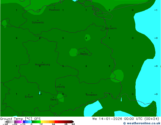The image size is (161, 125).
Task: Click the Gera city label
Action: coord(53,99)
